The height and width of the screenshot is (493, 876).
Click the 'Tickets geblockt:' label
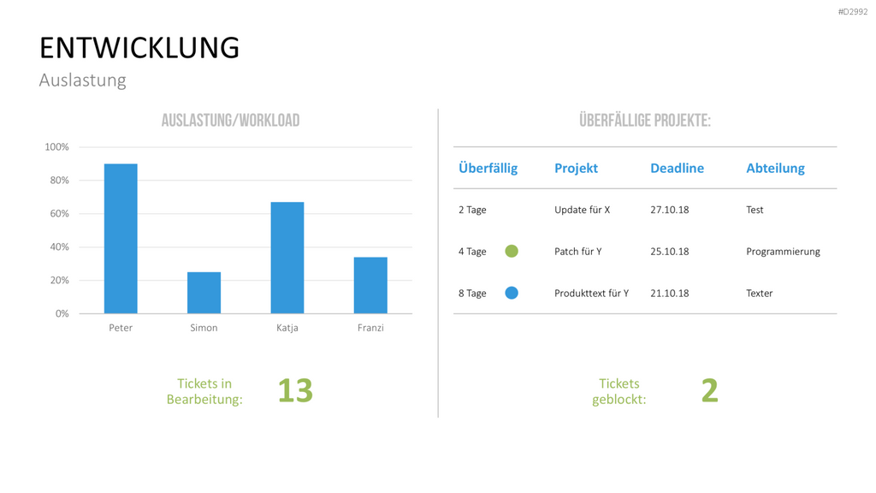coord(619,391)
